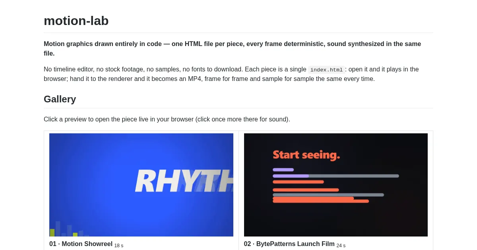Image resolution: width=477 pixels, height=250 pixels.
Task: Click the '18 s' duration label
Action: click(x=119, y=246)
